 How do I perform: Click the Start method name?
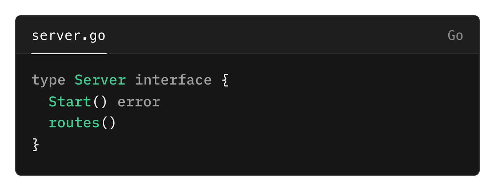pos(70,102)
